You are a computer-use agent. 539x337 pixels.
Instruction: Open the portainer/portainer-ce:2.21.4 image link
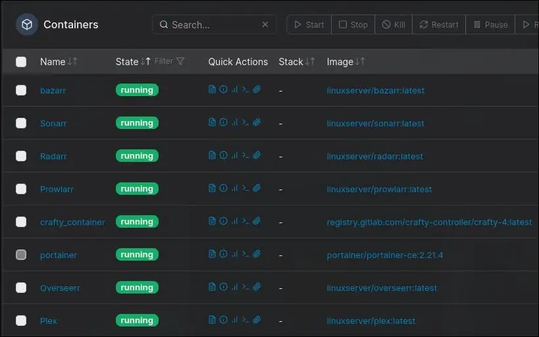pos(384,255)
